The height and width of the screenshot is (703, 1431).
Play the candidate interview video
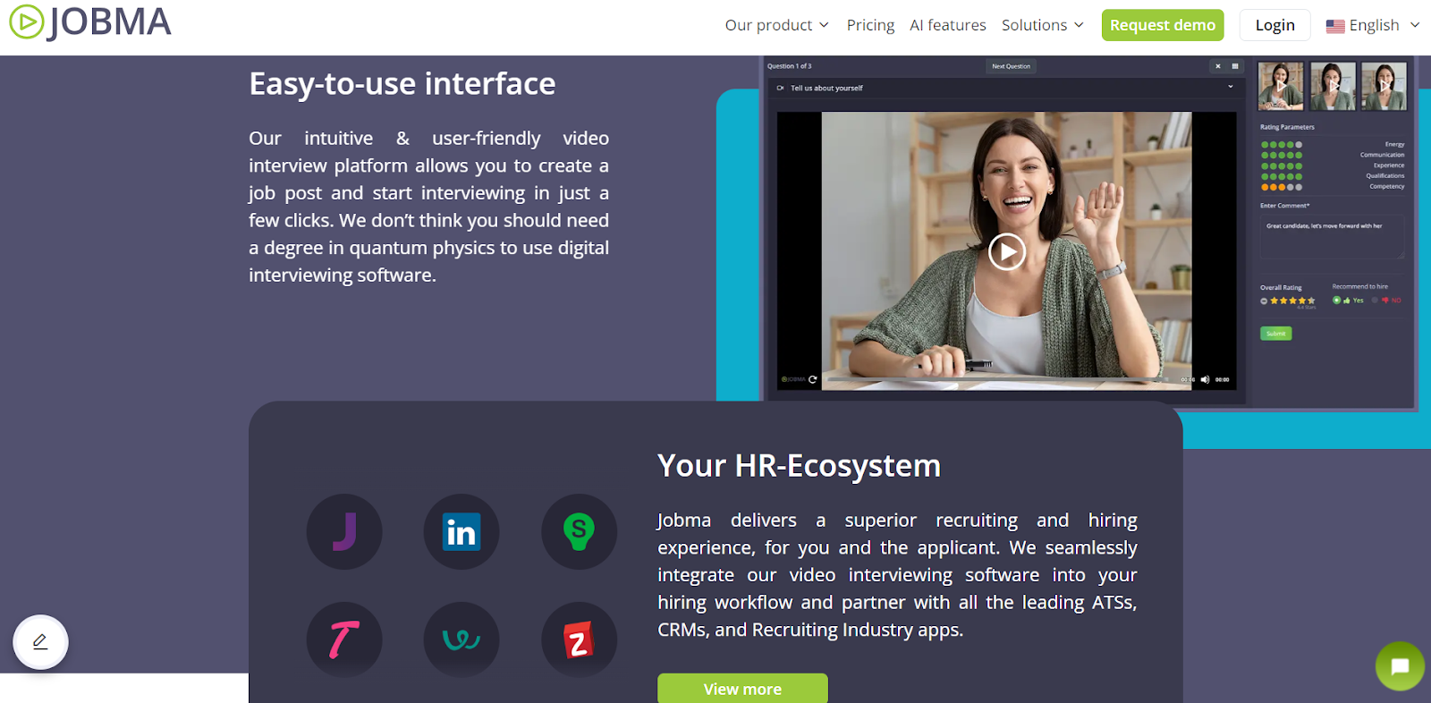1007,252
